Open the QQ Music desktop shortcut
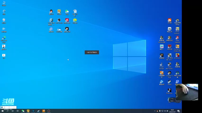Image resolution: width=202 pixels, height=113 pixels. (75, 21)
